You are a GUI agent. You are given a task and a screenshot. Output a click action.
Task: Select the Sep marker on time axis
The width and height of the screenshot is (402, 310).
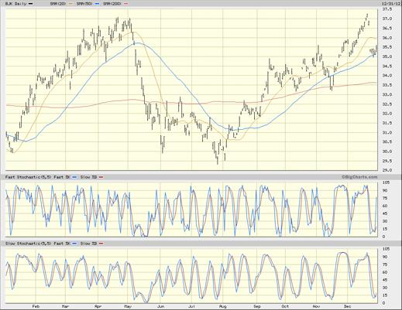[x=257, y=306]
